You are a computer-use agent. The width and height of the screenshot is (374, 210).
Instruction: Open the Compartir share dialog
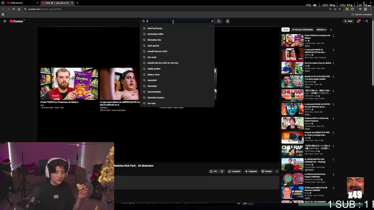click(x=234, y=171)
